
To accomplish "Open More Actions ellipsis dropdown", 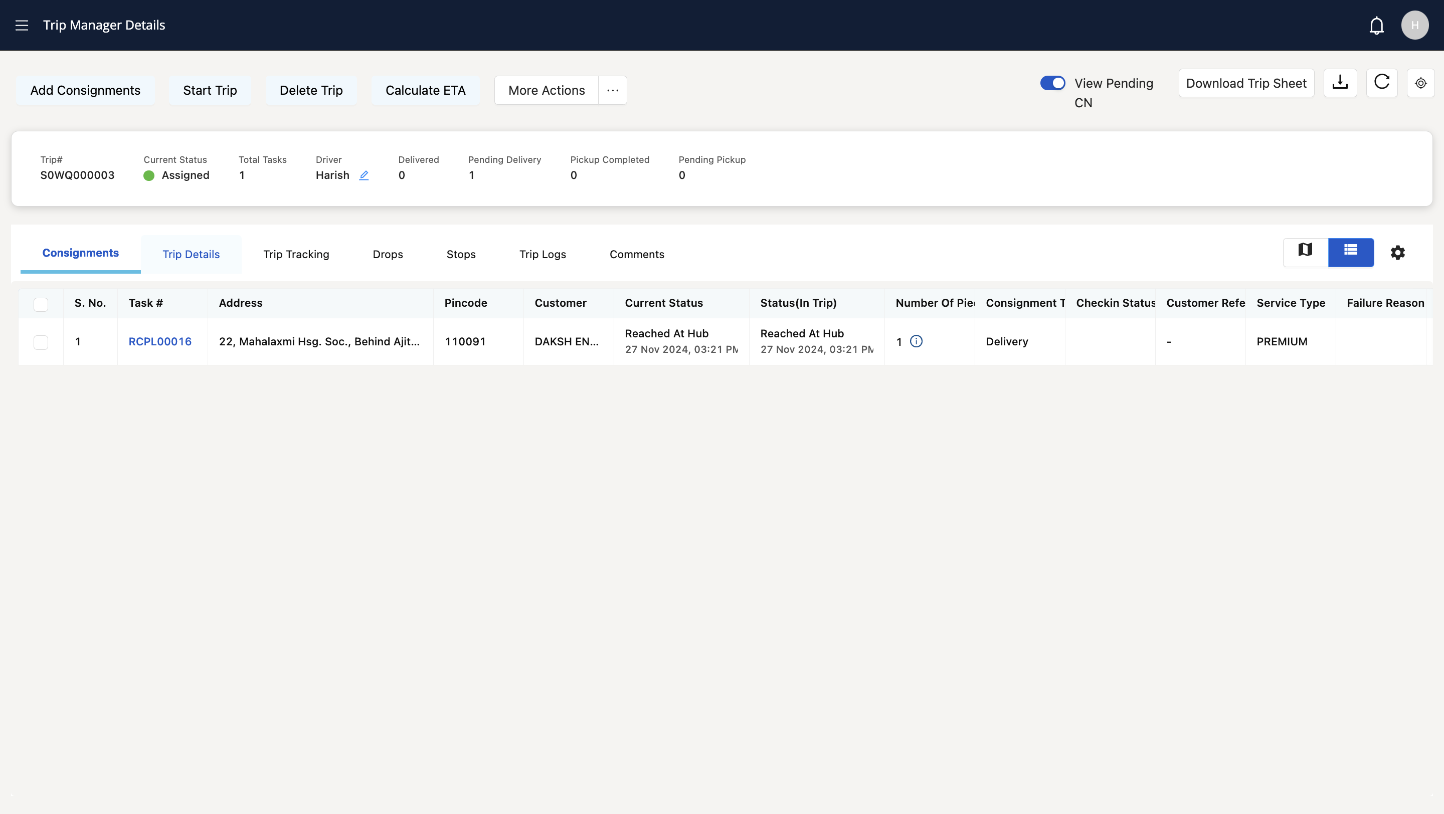I will click(x=613, y=90).
